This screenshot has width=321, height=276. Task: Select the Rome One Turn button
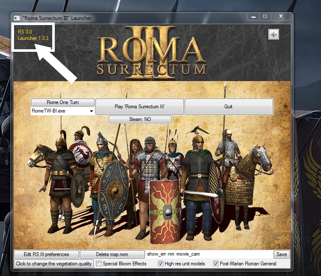pos(62,102)
